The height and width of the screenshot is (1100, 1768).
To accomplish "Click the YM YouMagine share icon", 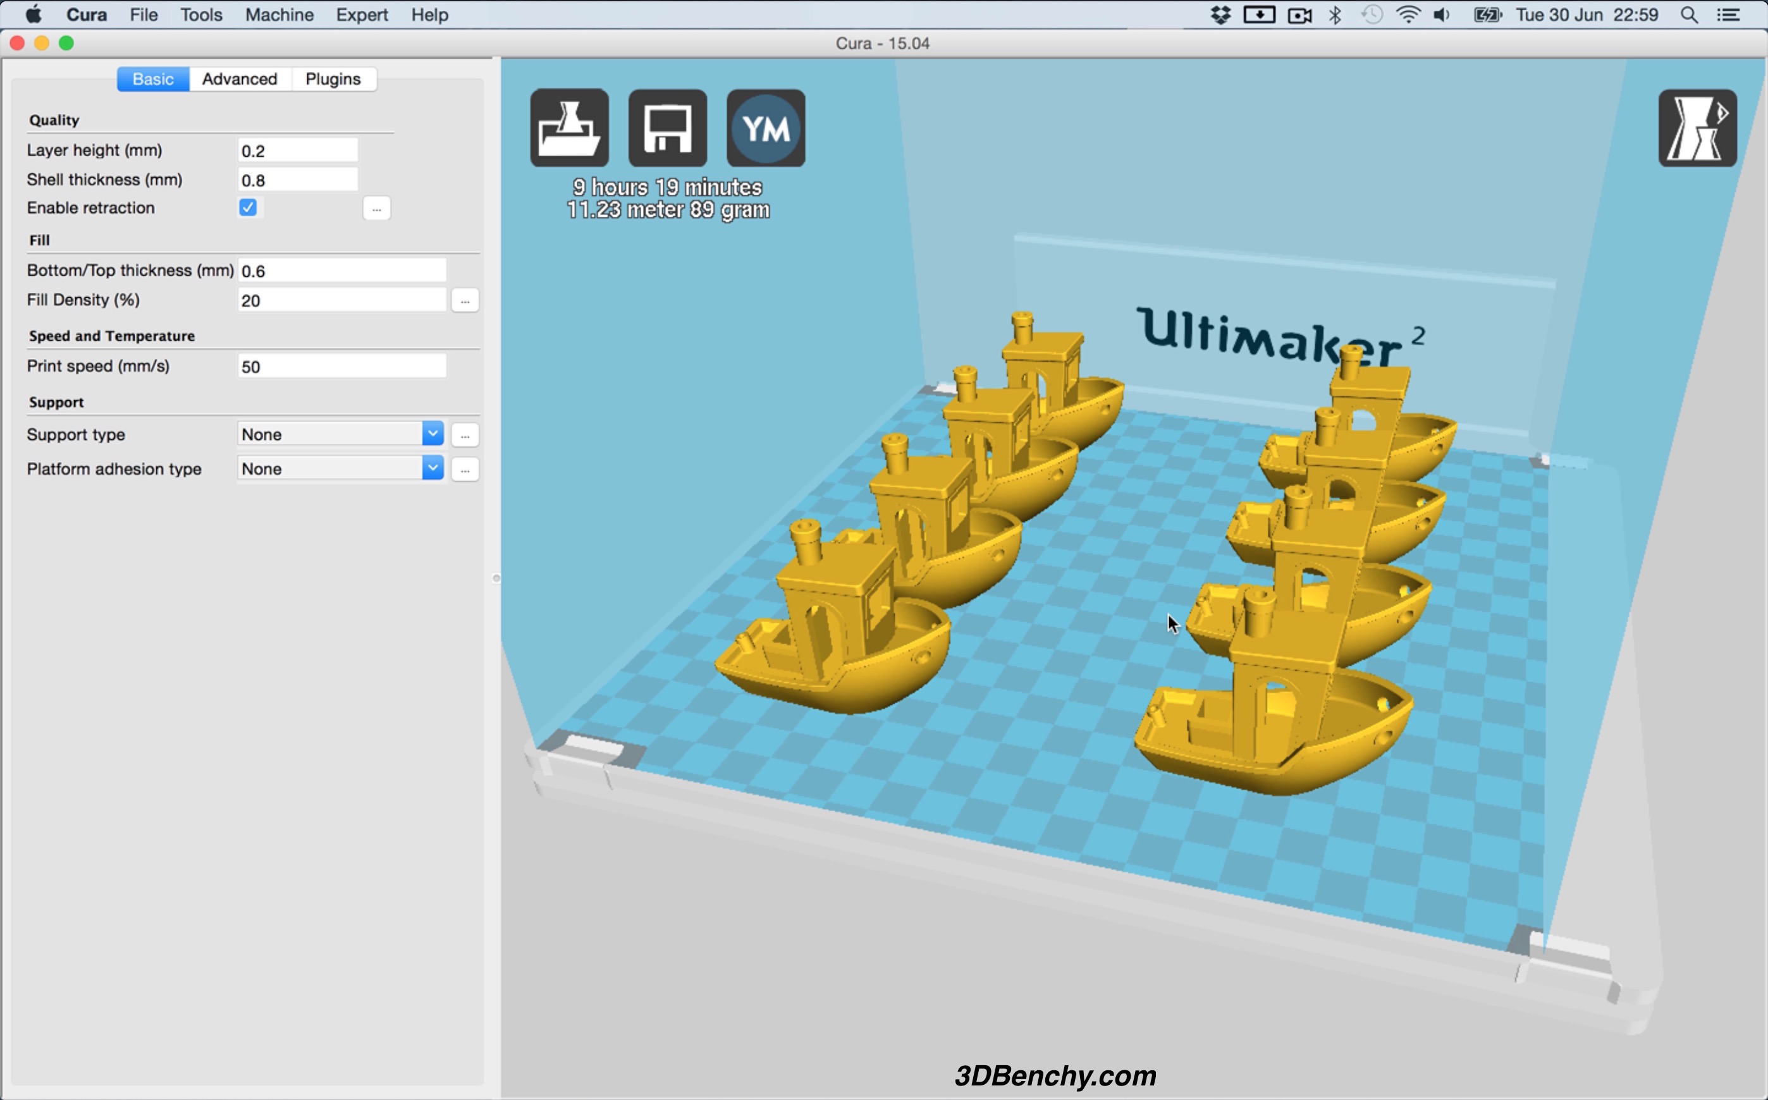I will point(765,128).
